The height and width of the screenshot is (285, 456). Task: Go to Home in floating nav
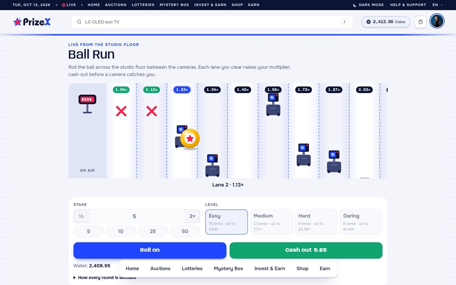[x=132, y=269]
